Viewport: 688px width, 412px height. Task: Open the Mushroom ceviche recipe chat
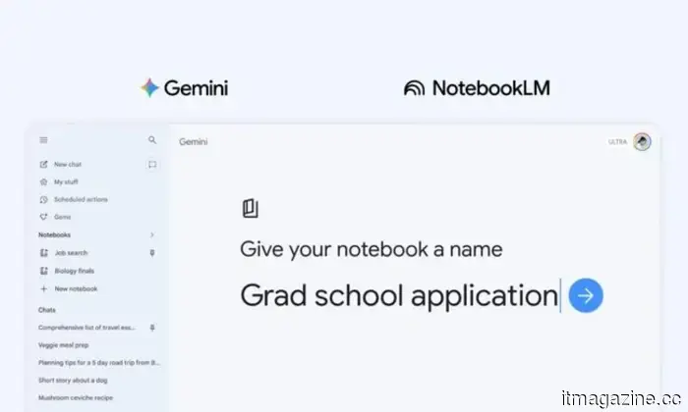click(x=77, y=397)
